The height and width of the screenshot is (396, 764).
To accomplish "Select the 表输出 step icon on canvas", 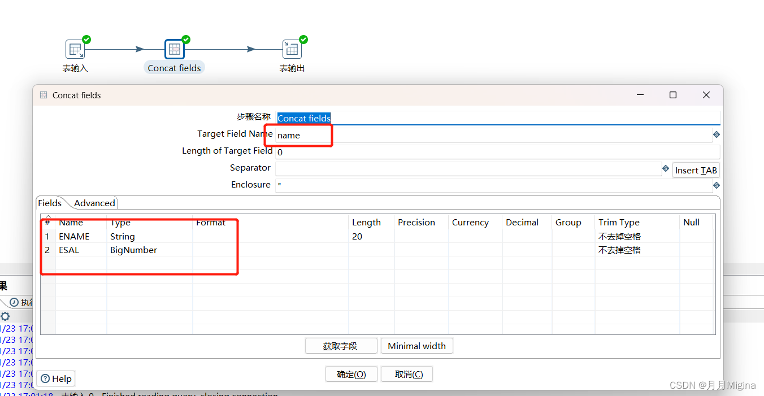I will point(292,49).
